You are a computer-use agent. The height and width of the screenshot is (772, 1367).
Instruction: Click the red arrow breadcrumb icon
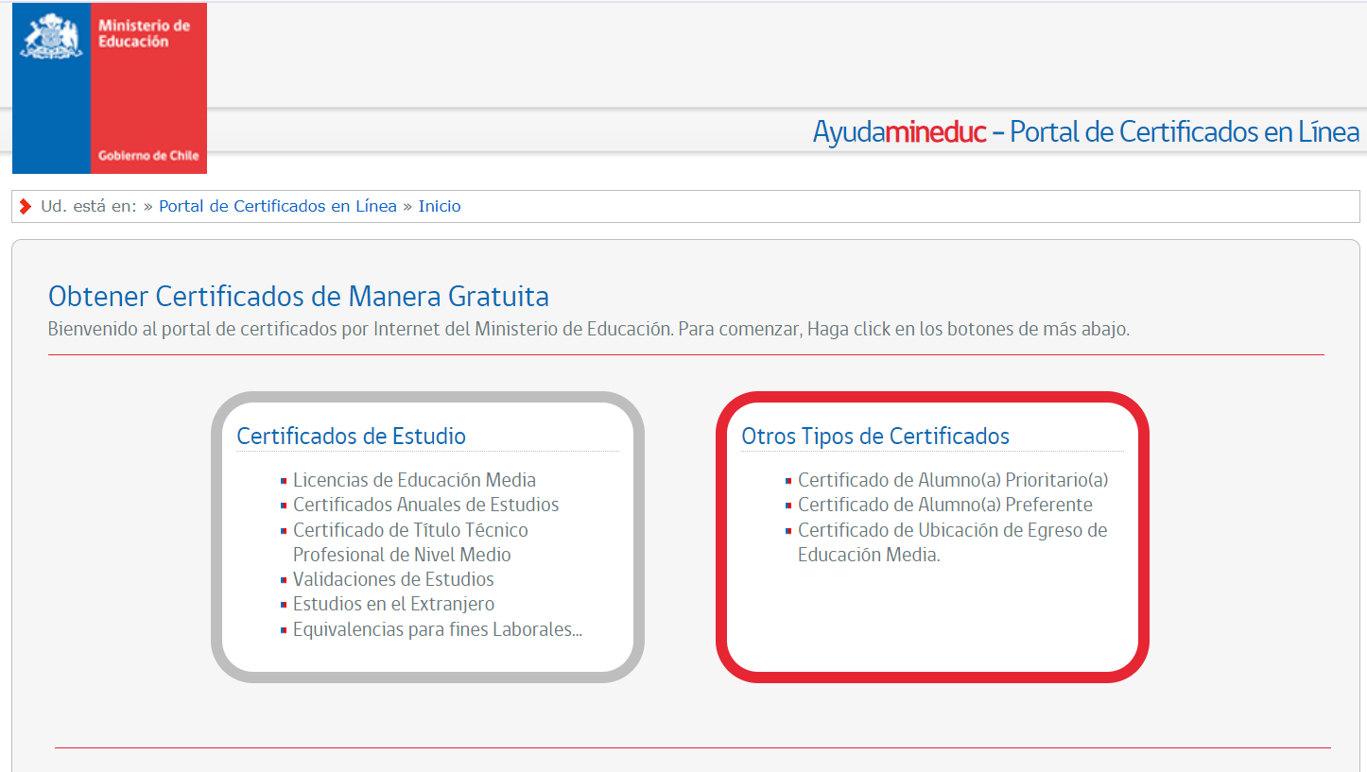point(26,206)
